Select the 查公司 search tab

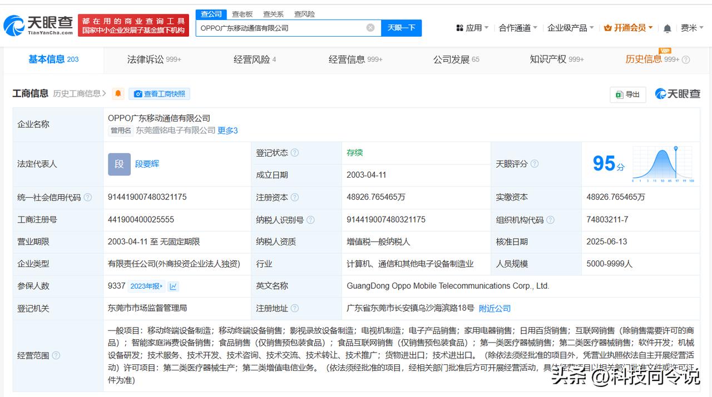pyautogui.click(x=211, y=14)
